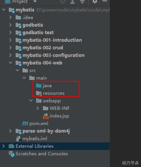
Task: Click the Project panel title label
Action: 20,2
